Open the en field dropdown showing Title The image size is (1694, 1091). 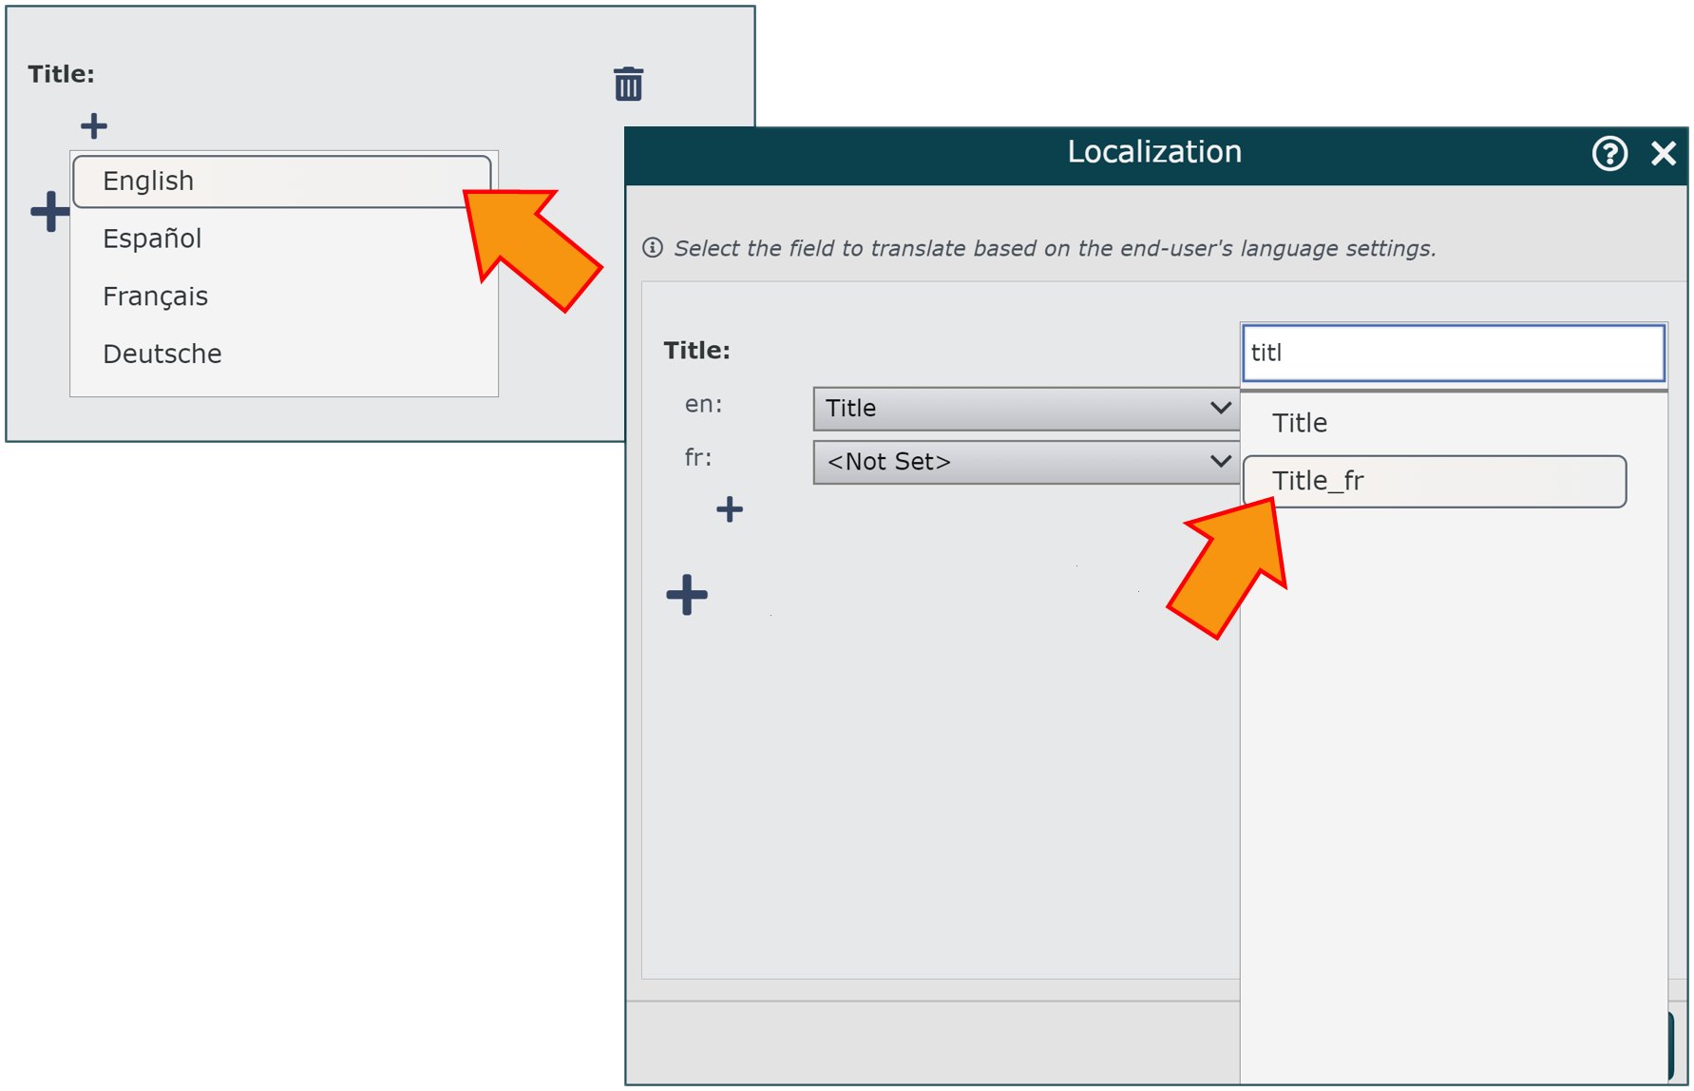coord(1026,409)
